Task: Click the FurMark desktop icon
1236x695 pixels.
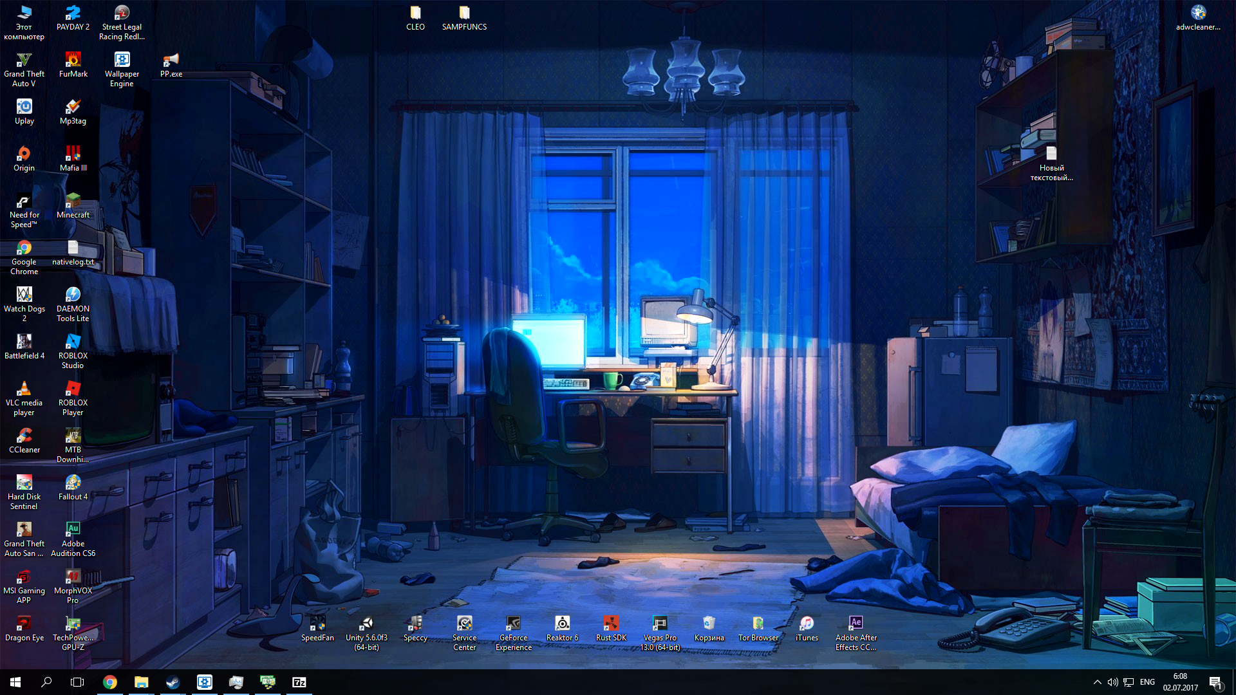Action: (73, 65)
